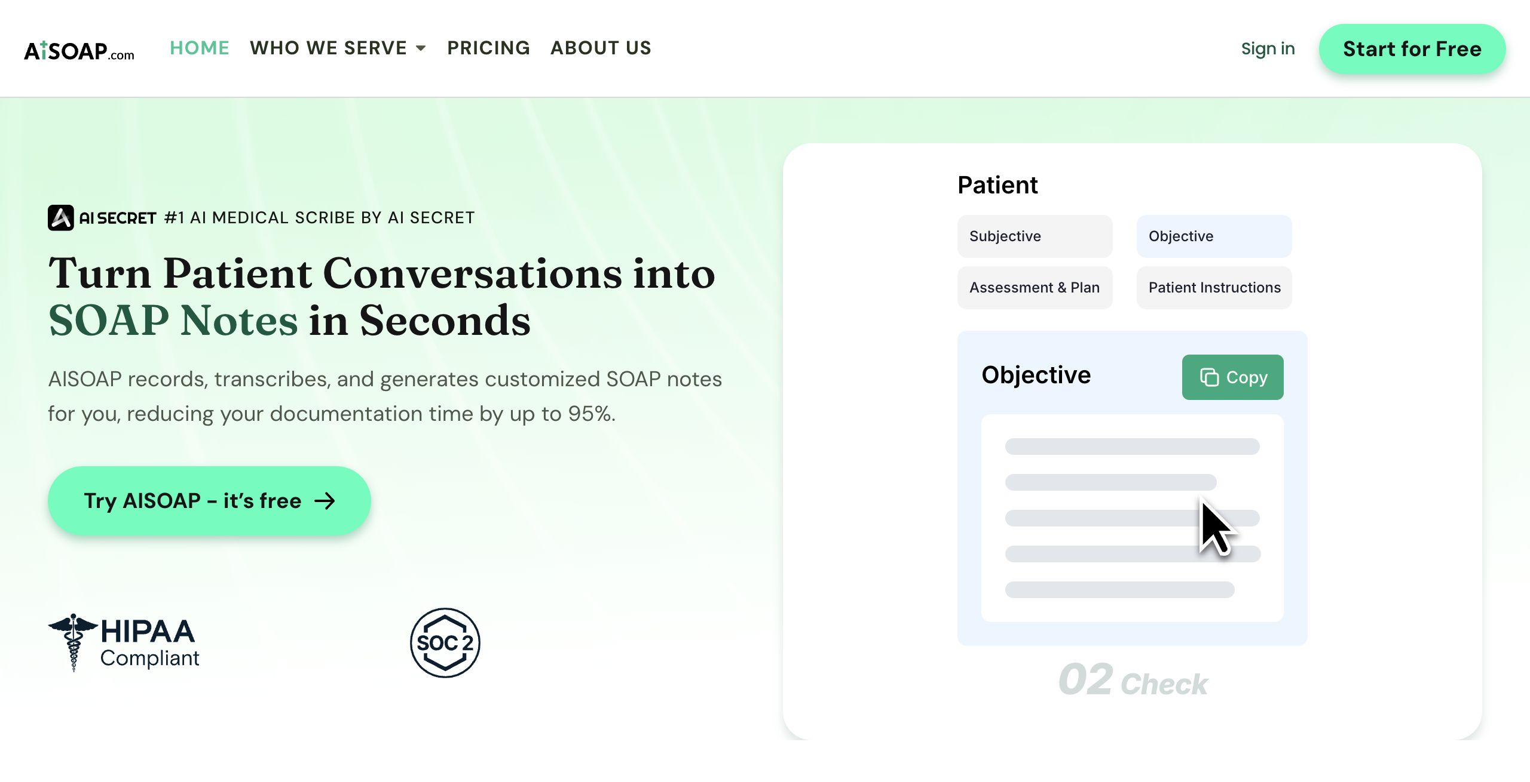Viewport: 1530px width, 782px height.
Task: Click the AISOAP.com logo
Action: [79, 51]
